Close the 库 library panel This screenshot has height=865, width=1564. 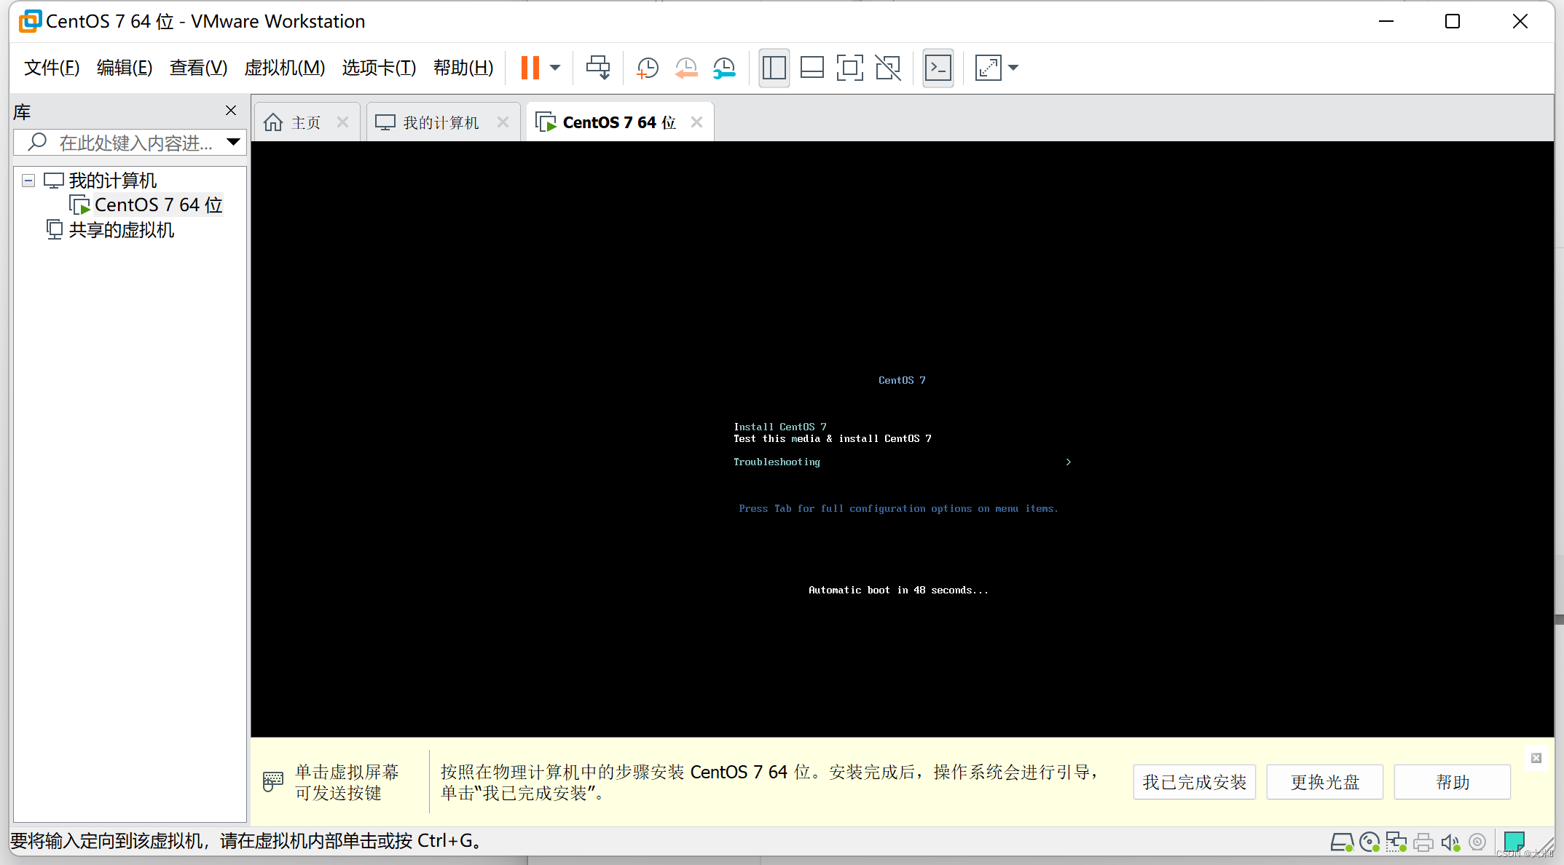(x=231, y=111)
